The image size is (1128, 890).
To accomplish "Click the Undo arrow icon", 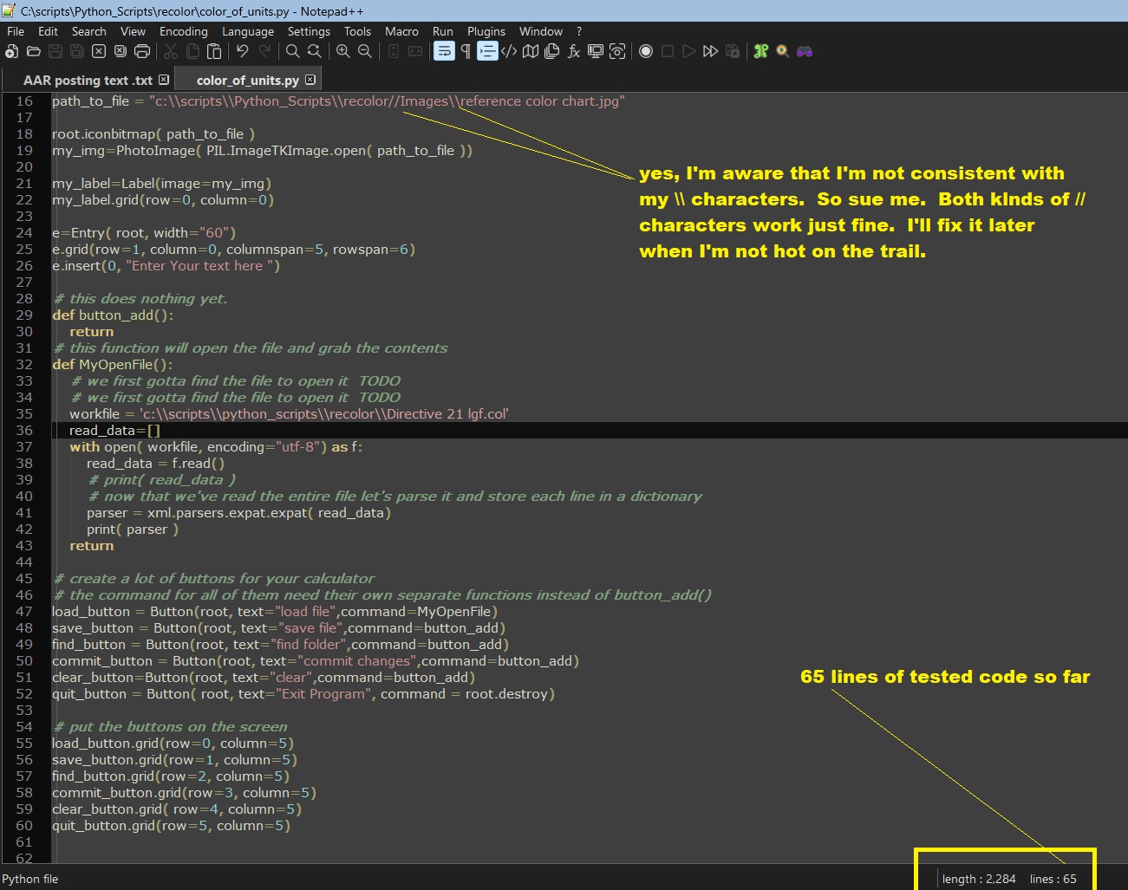I will [243, 52].
